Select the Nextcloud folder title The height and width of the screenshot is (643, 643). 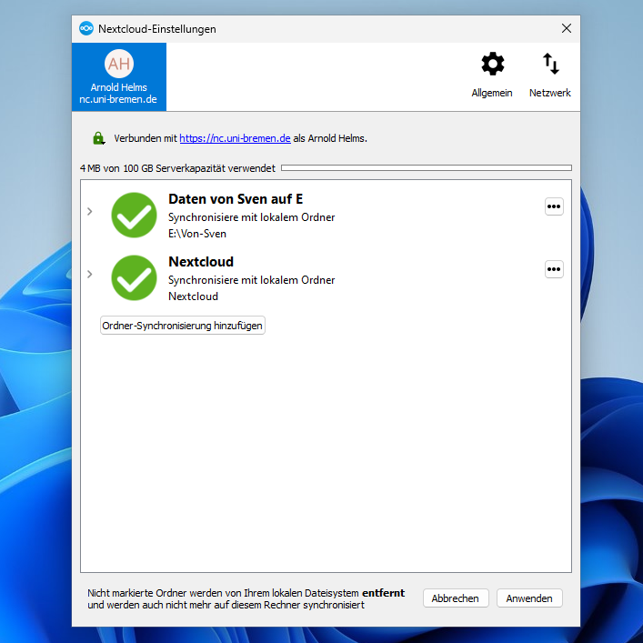point(201,262)
